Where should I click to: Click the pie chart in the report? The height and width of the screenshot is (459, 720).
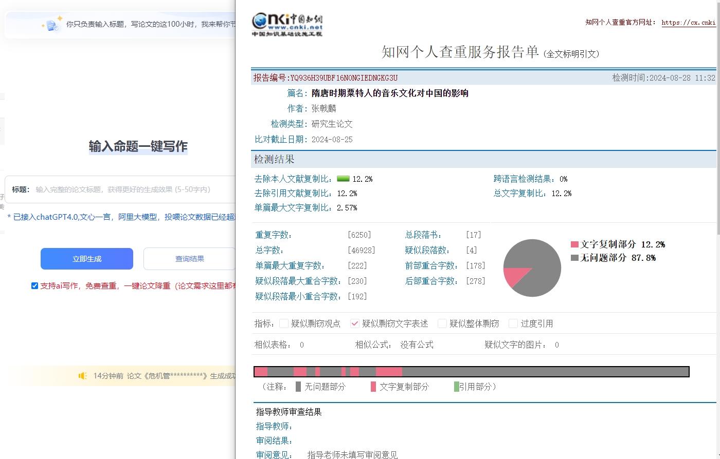[x=532, y=267]
